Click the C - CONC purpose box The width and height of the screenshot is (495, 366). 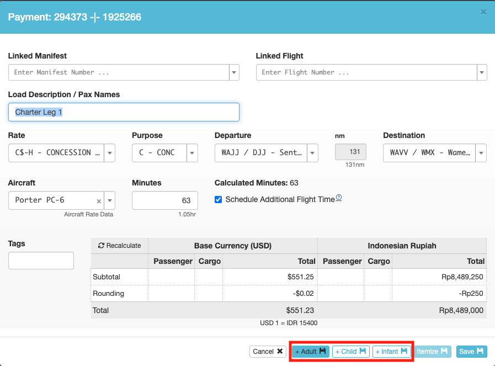(159, 153)
